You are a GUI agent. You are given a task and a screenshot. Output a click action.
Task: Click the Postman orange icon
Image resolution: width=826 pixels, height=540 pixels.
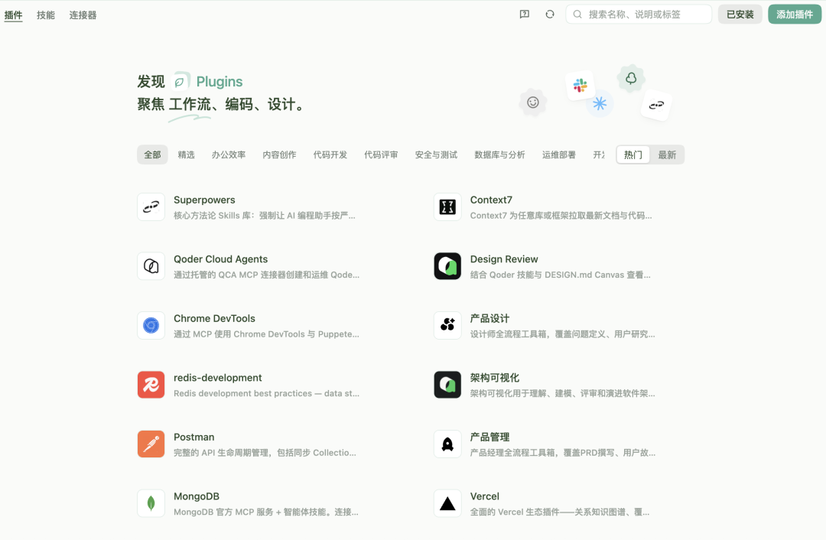tap(151, 444)
